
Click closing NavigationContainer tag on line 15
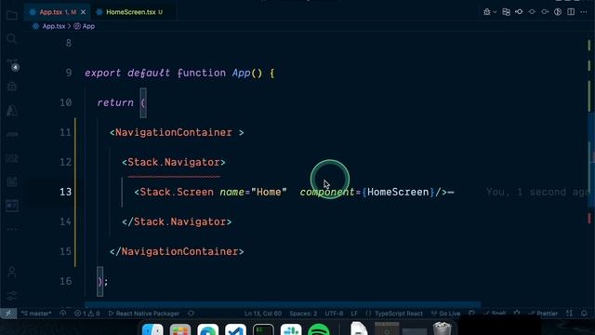pyautogui.click(x=177, y=251)
